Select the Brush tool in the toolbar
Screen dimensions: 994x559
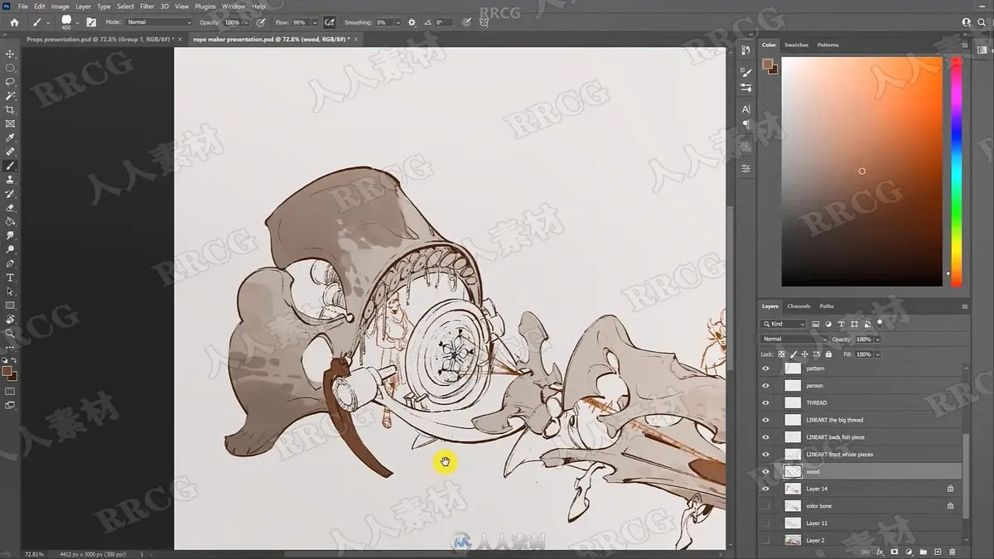point(11,166)
